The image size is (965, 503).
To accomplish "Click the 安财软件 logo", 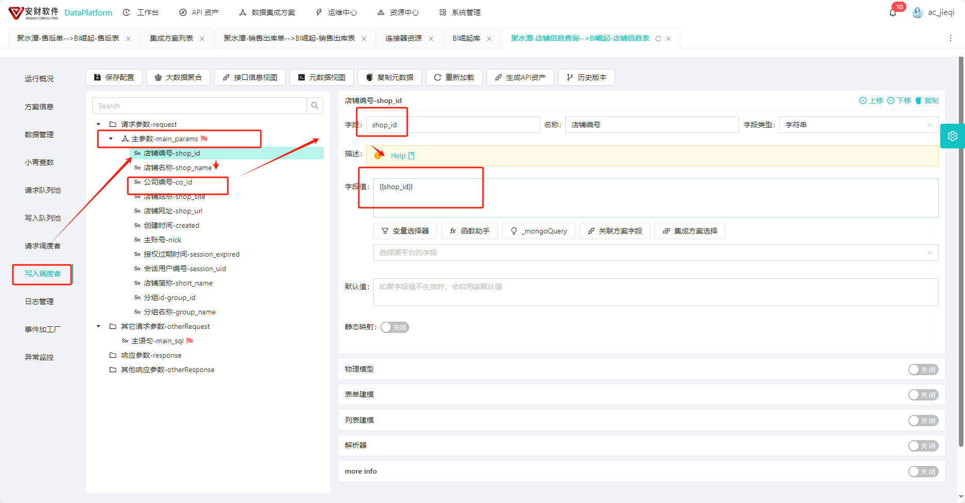I will pos(34,12).
